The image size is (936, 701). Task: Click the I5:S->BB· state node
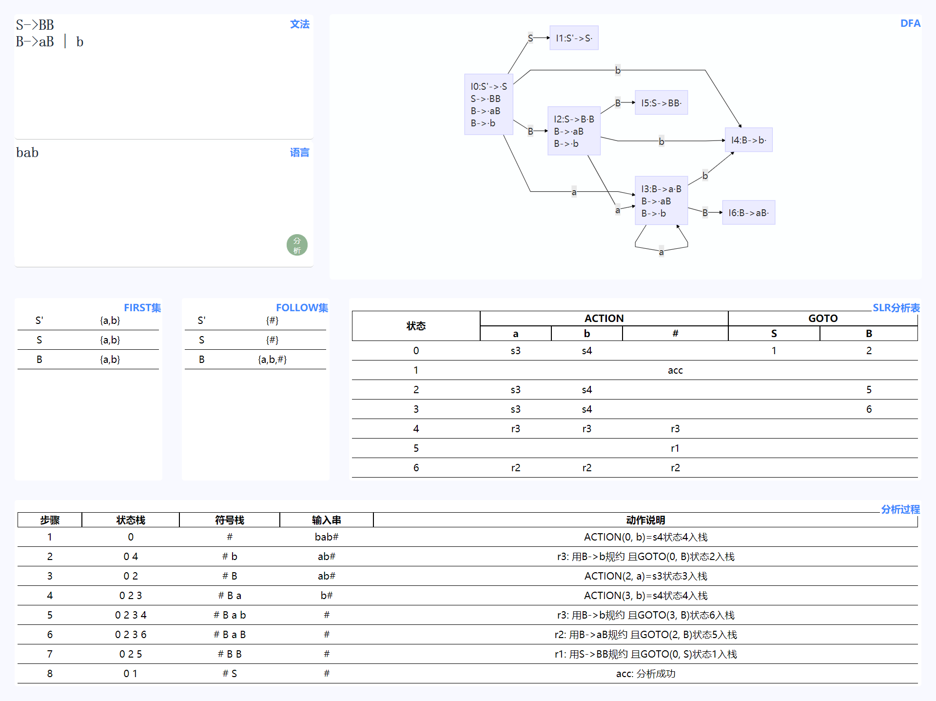pyautogui.click(x=661, y=103)
